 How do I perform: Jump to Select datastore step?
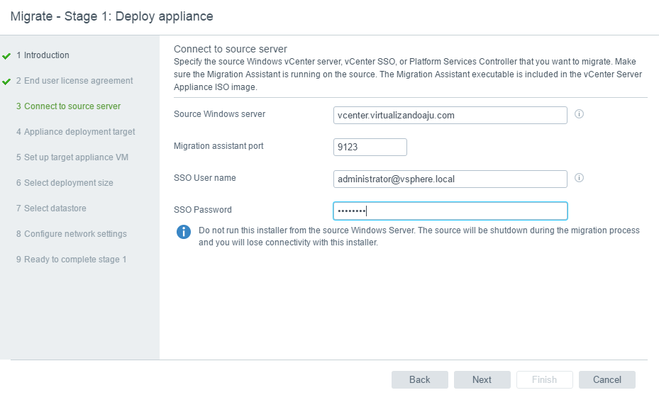(x=50, y=208)
